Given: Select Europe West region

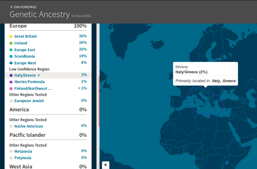Looking at the screenshot, I should 25,63.
